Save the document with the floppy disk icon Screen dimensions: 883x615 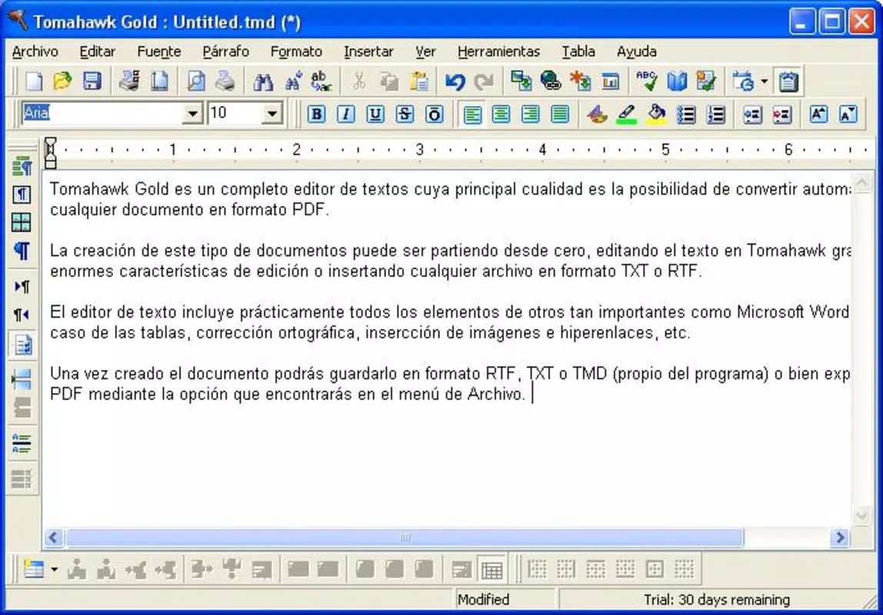point(92,82)
